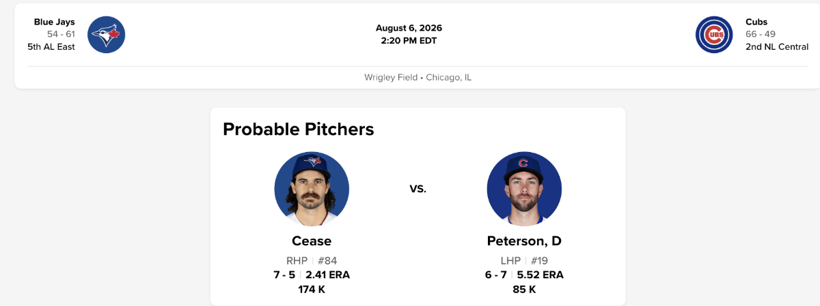
Task: Click Peterson's 85 K strikeout stat
Action: click(x=524, y=289)
